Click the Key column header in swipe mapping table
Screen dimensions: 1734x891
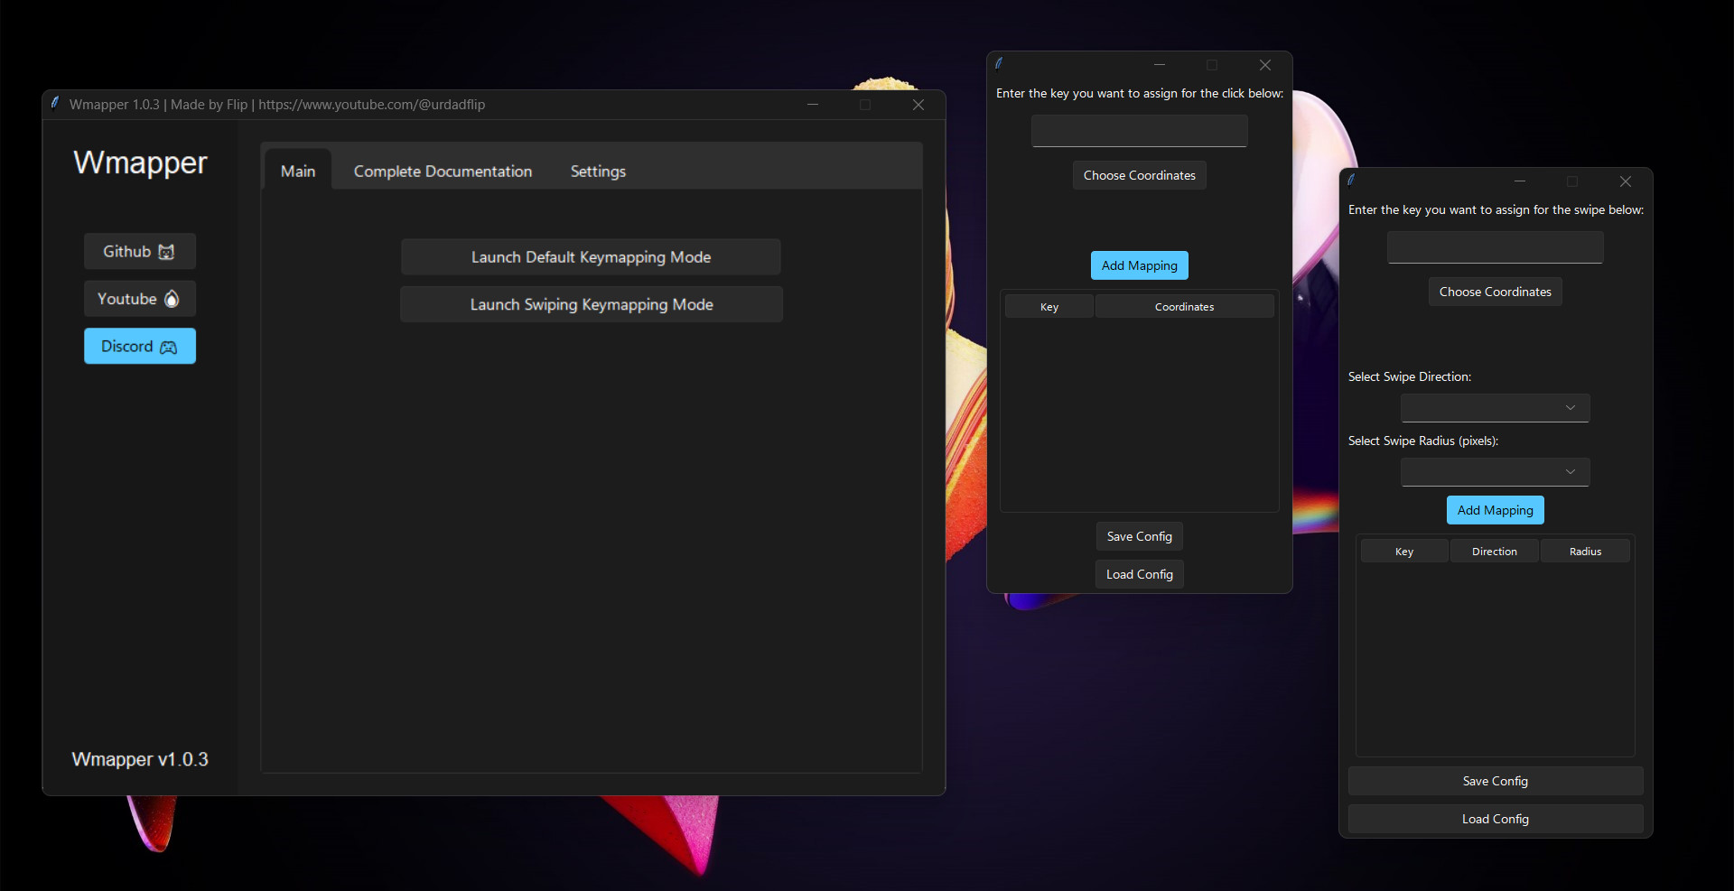[x=1404, y=552]
